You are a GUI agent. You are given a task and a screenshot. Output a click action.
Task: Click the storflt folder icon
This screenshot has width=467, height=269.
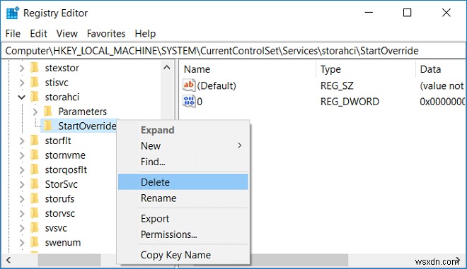tap(35, 141)
